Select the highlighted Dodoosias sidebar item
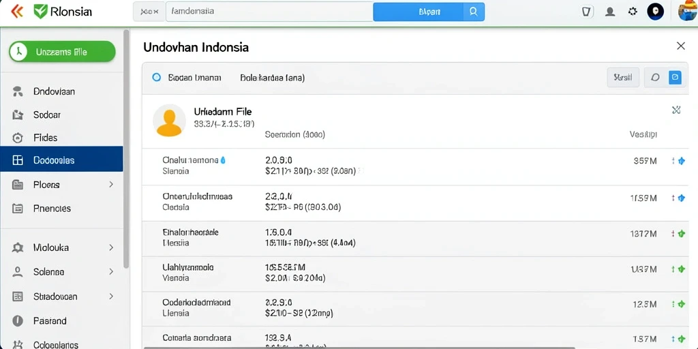This screenshot has width=698, height=349. click(x=61, y=160)
